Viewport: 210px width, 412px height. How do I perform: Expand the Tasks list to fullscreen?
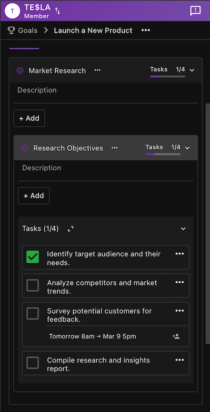coord(71,229)
